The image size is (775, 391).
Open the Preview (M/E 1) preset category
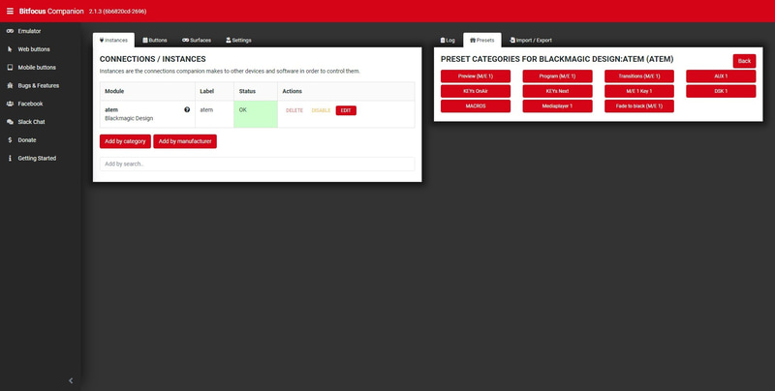coord(476,76)
